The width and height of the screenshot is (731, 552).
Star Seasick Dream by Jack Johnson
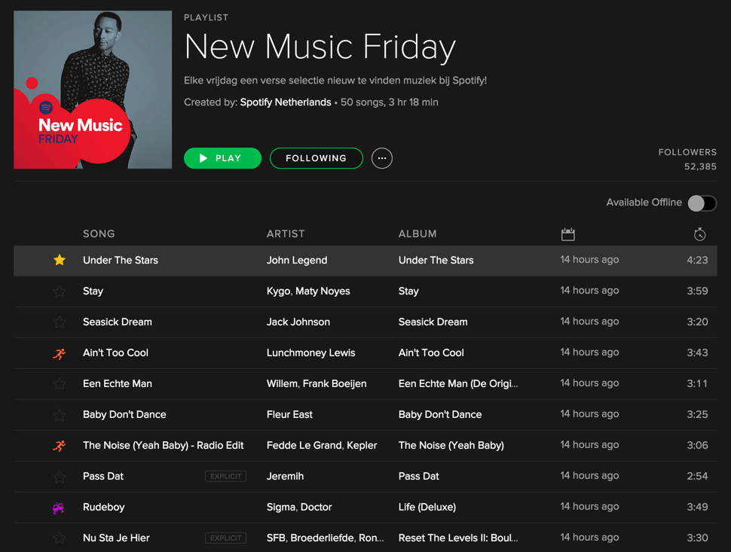[60, 322]
